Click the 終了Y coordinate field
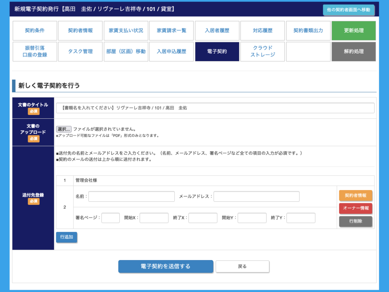 [x=301, y=218]
